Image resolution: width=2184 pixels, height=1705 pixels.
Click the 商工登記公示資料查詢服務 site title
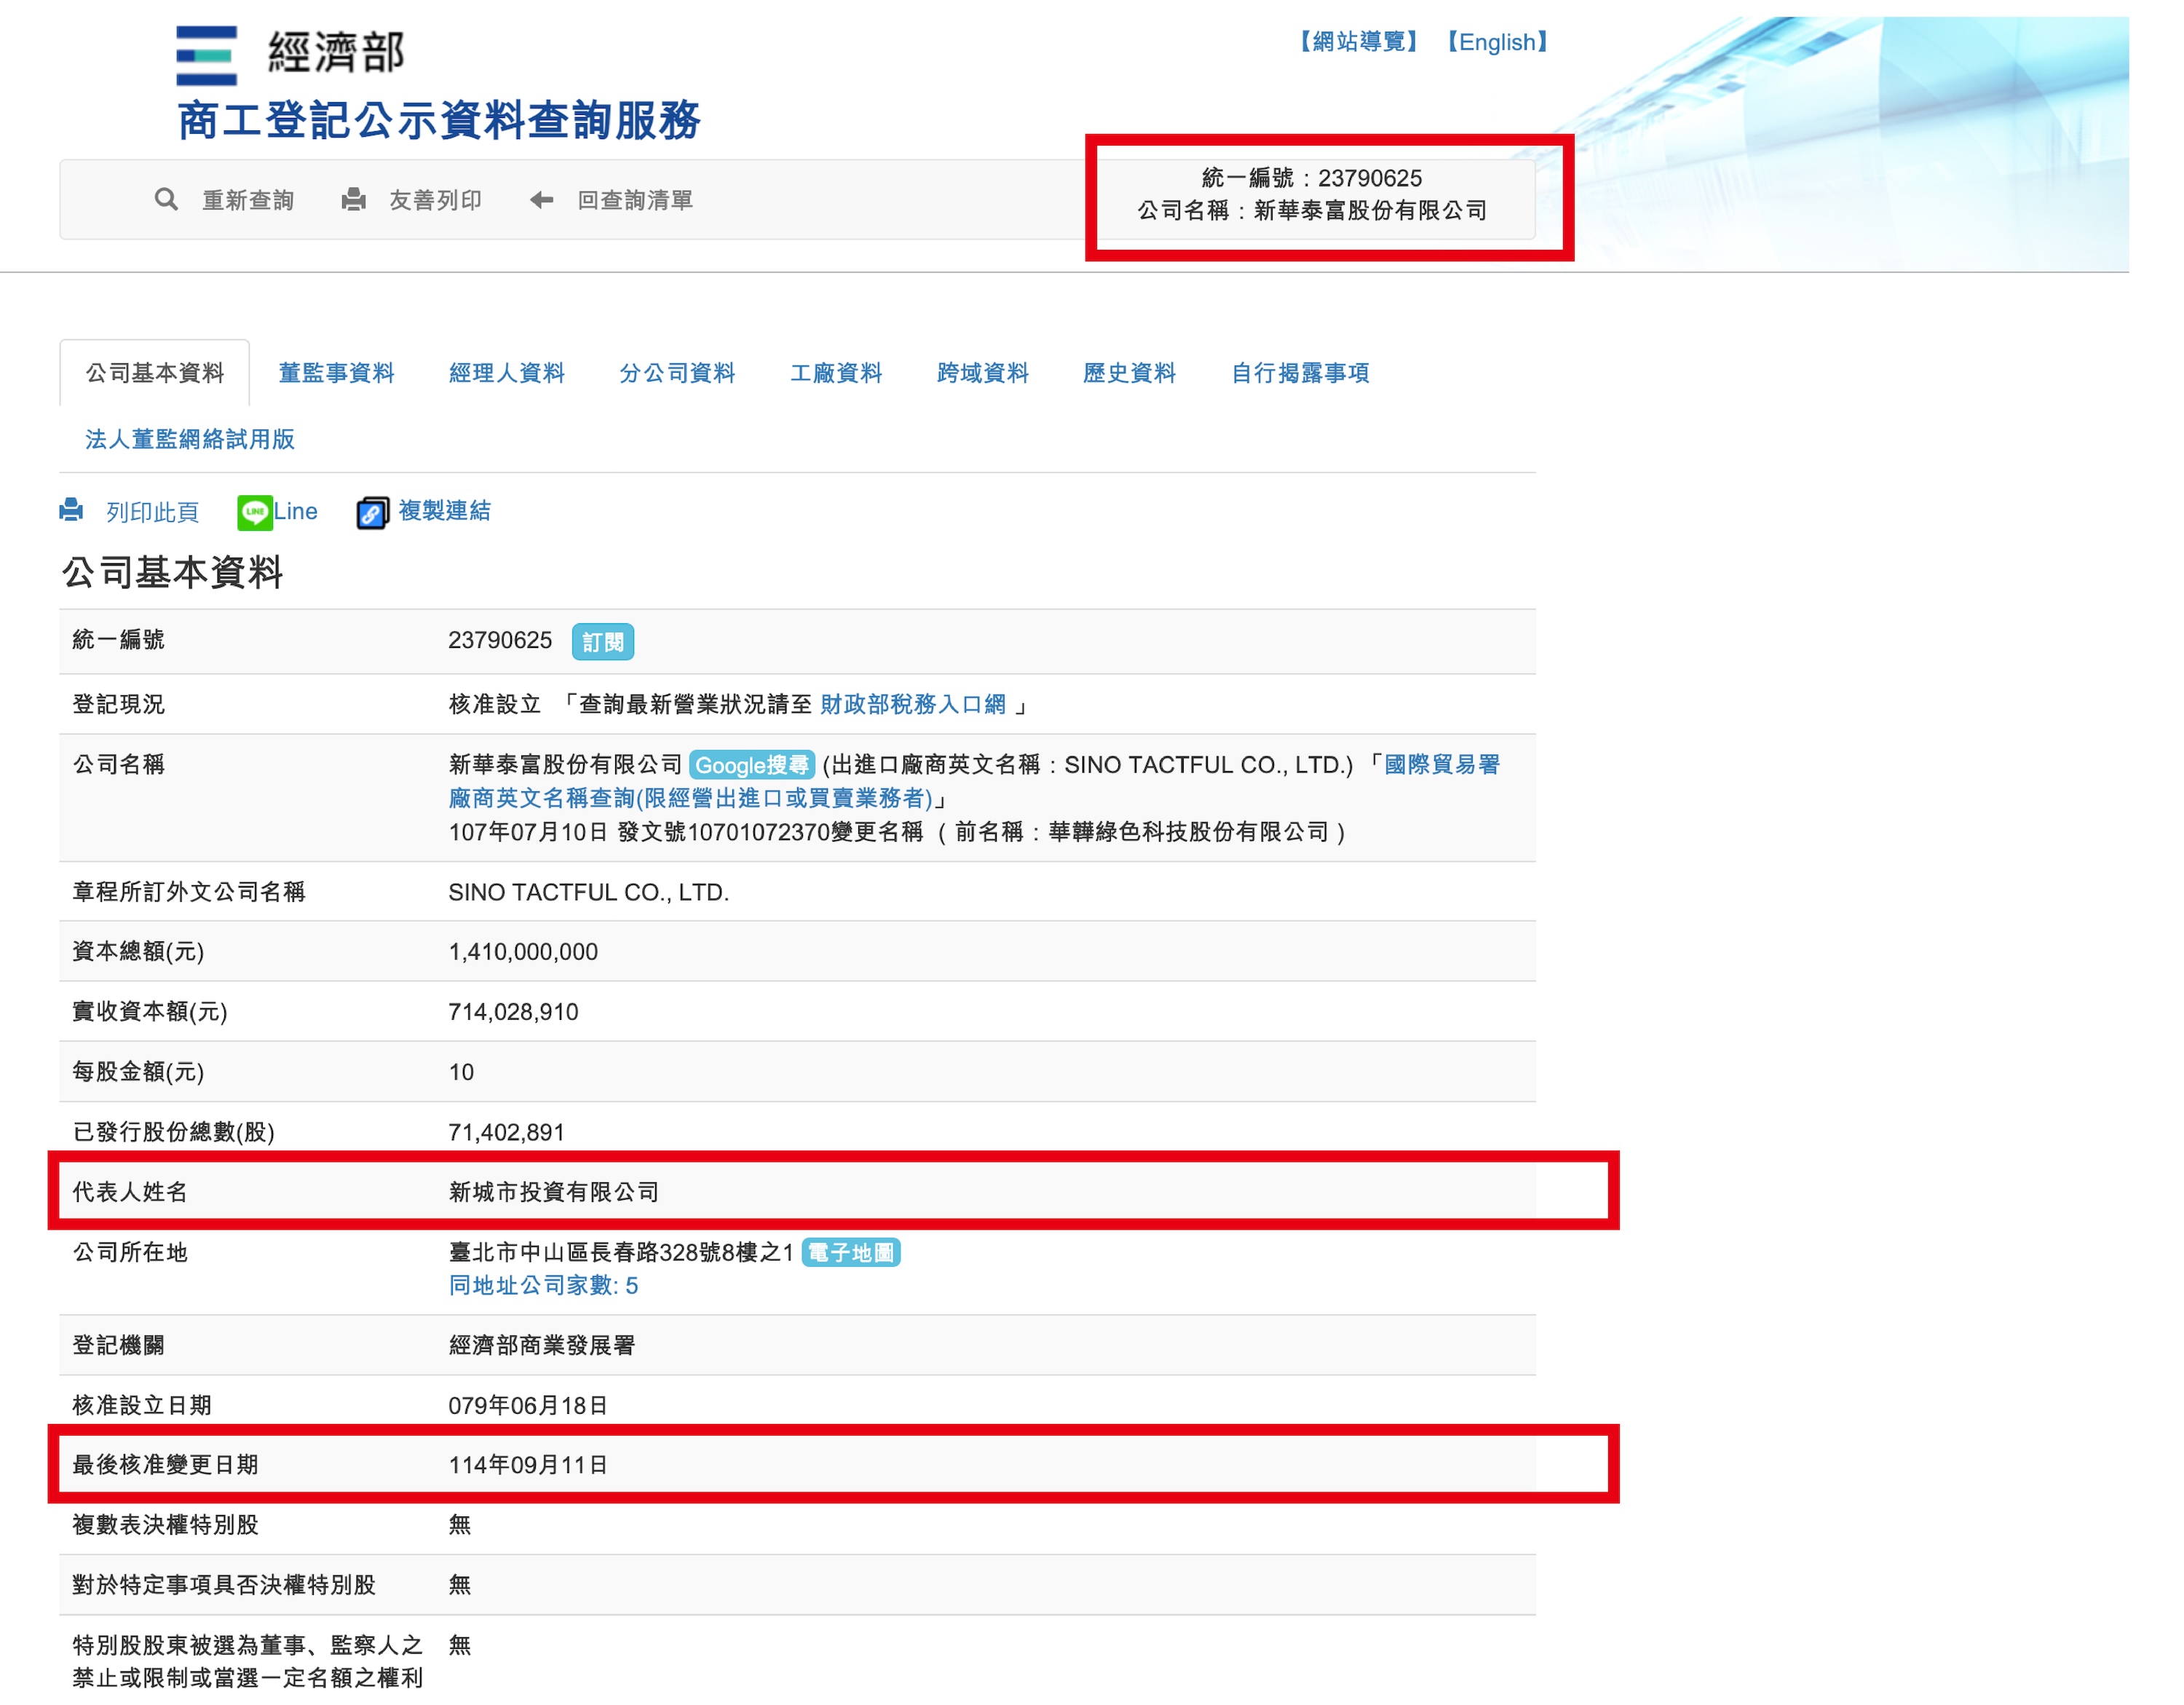[439, 120]
